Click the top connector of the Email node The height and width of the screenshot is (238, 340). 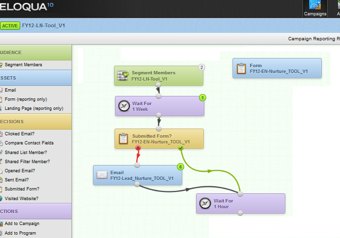click(x=137, y=166)
